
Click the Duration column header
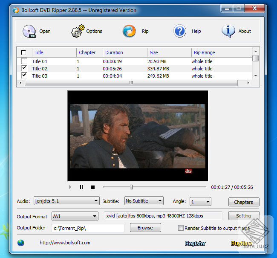[x=114, y=52]
